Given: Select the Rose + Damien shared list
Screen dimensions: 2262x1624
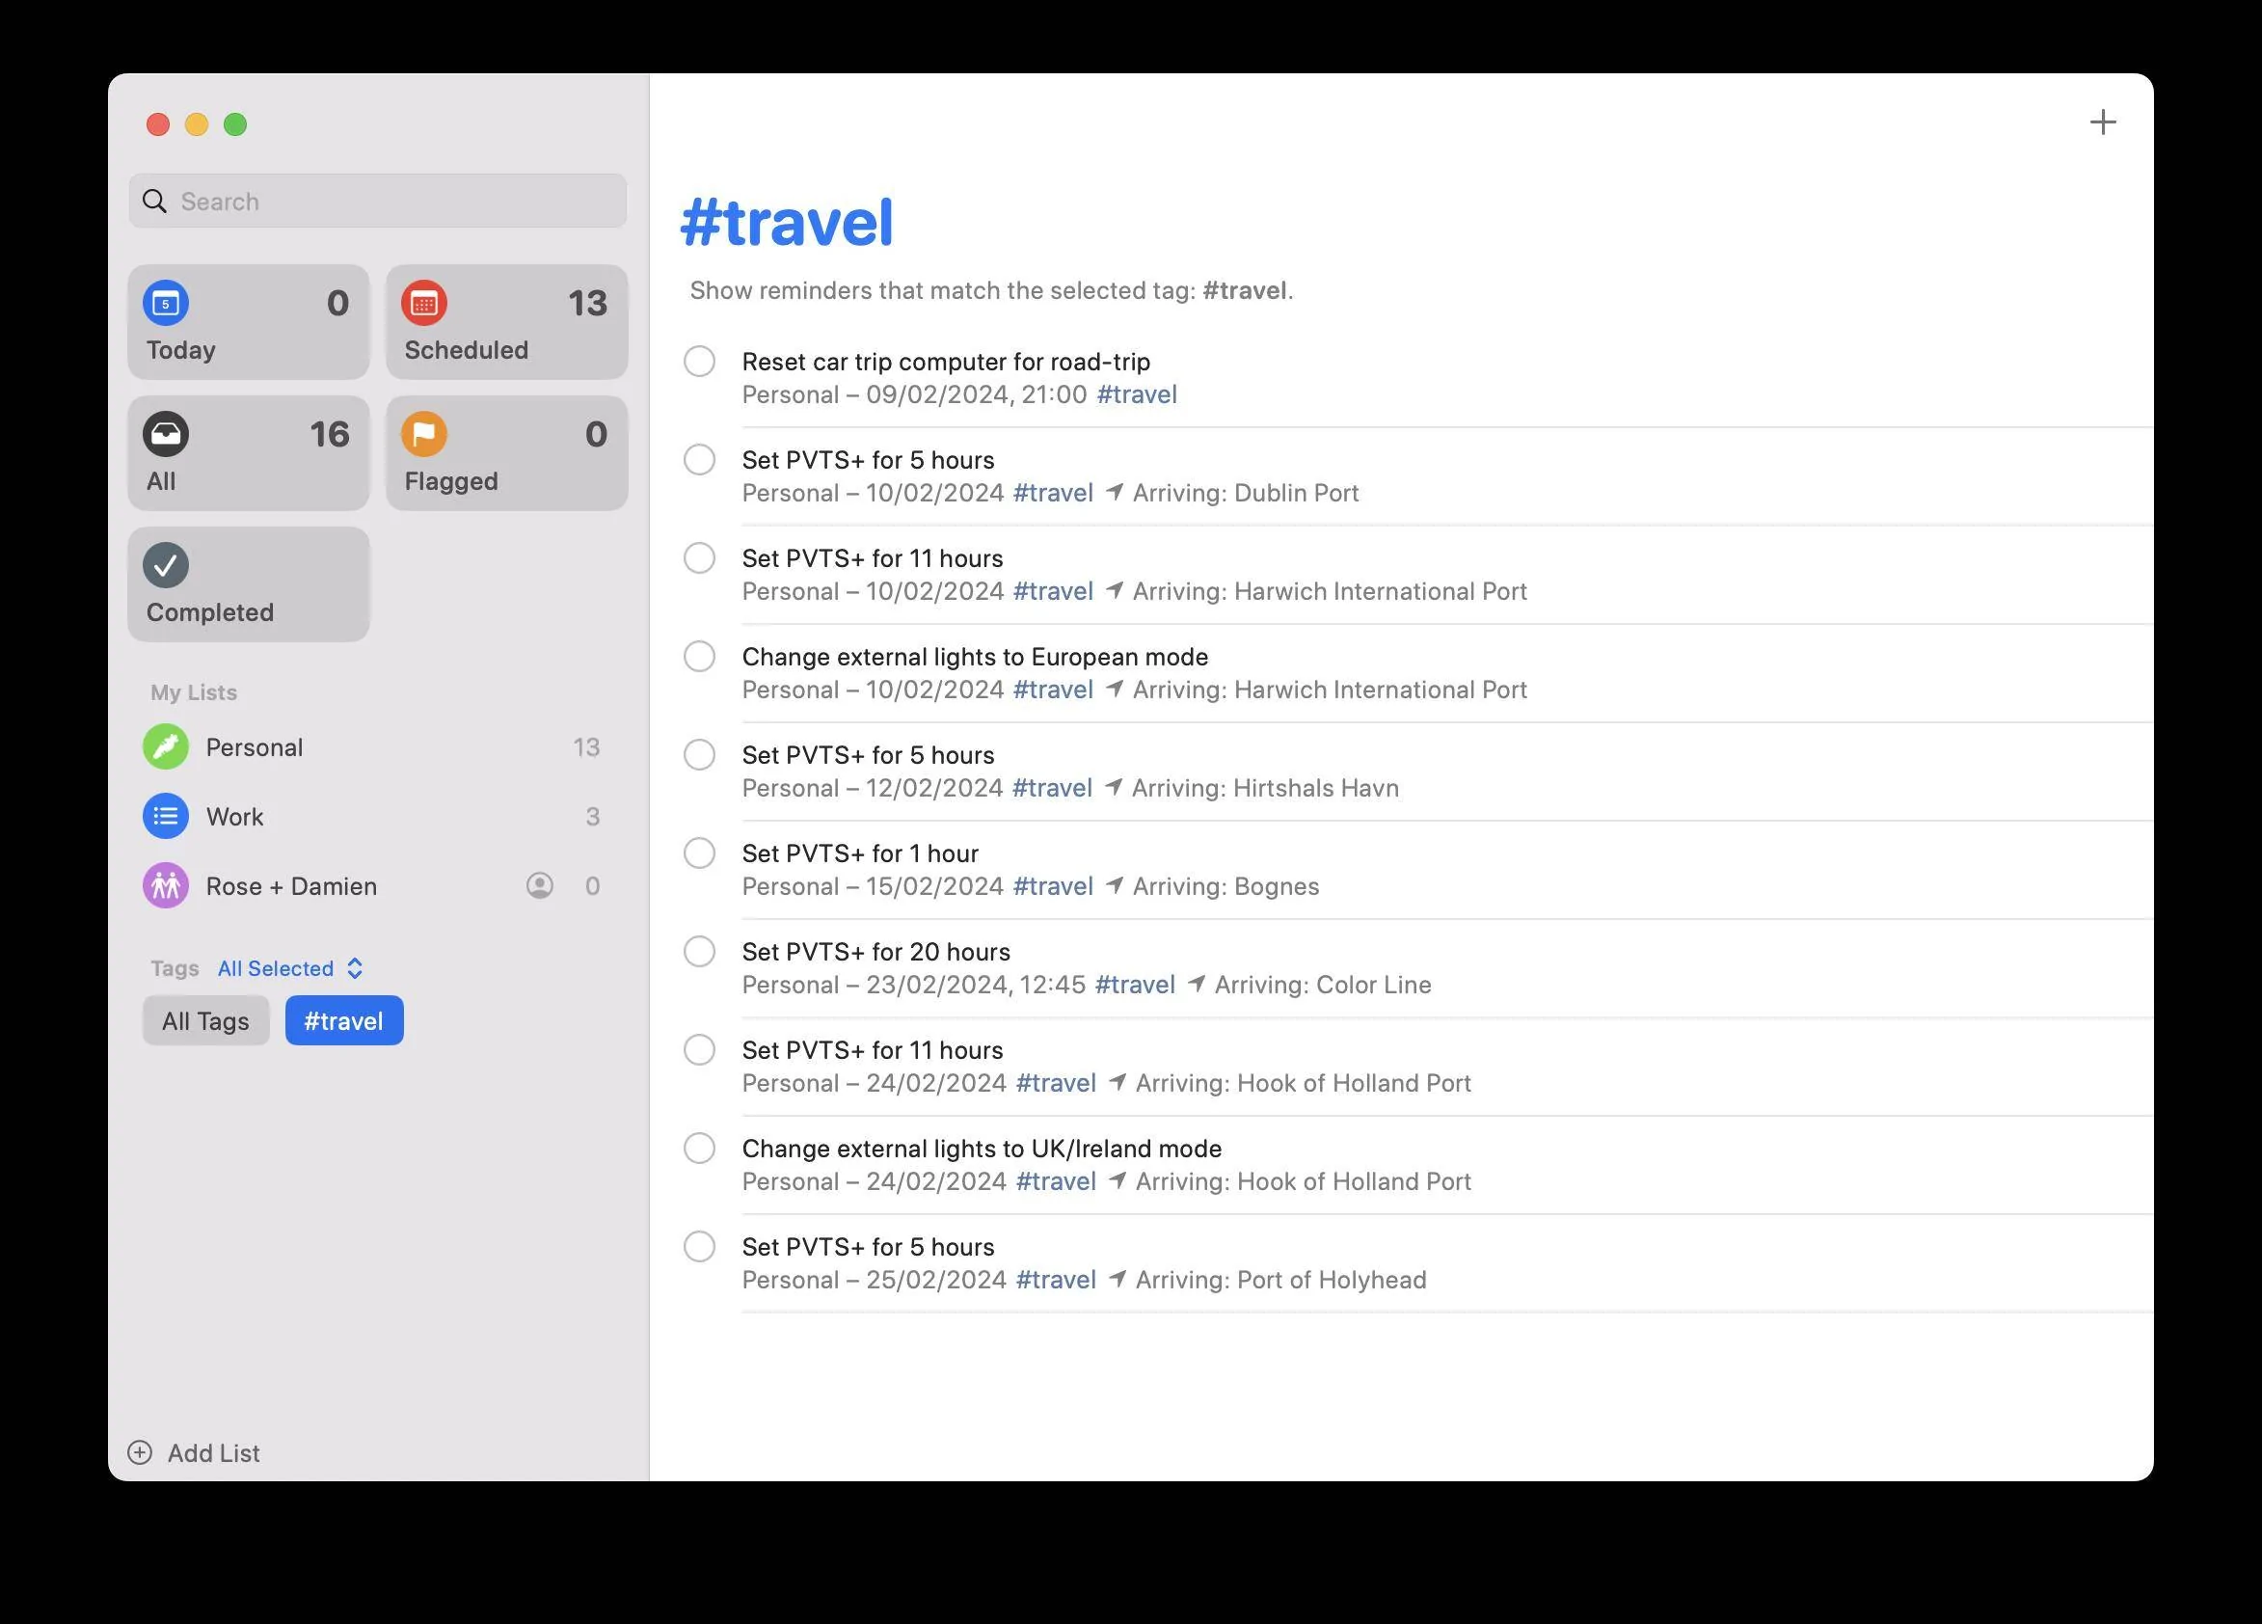Looking at the screenshot, I should pos(377,886).
